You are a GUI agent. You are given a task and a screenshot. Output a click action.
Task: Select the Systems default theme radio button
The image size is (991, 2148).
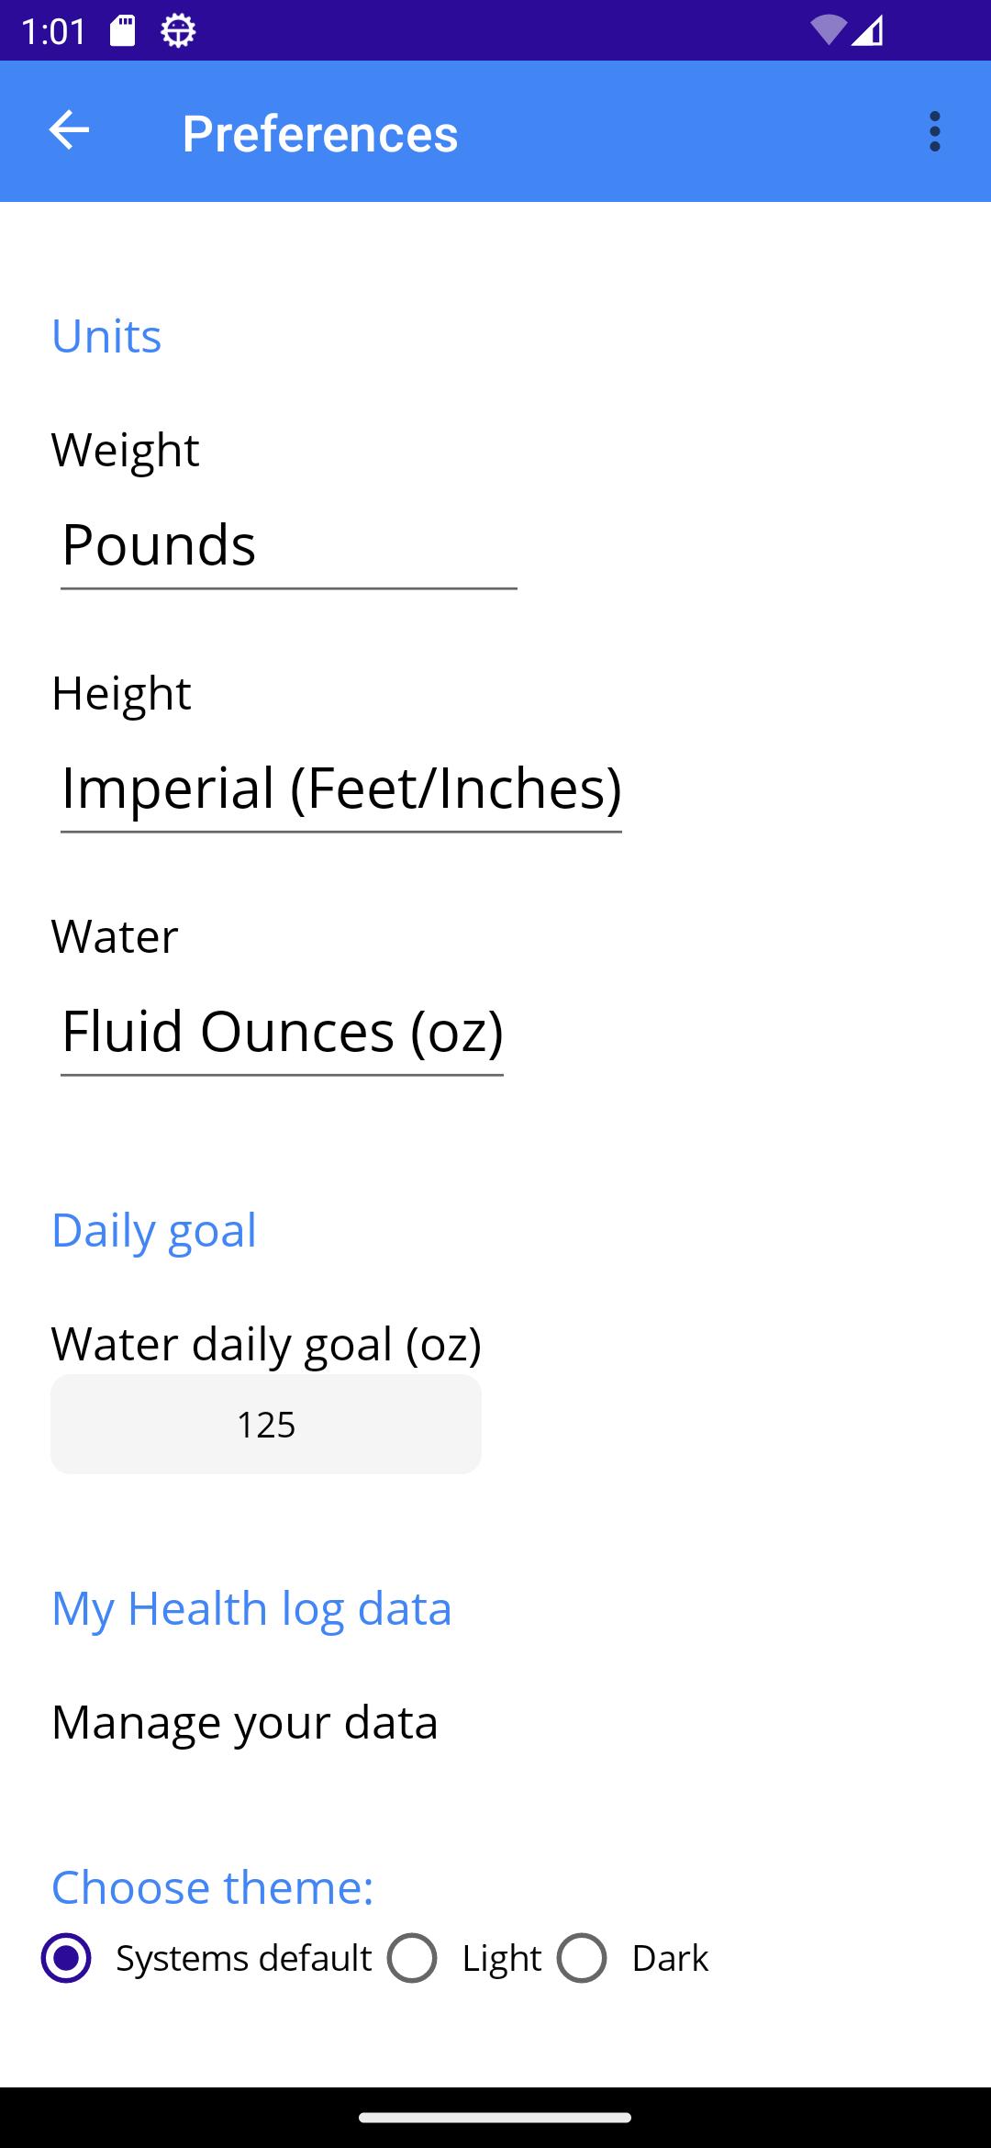pos(66,1958)
